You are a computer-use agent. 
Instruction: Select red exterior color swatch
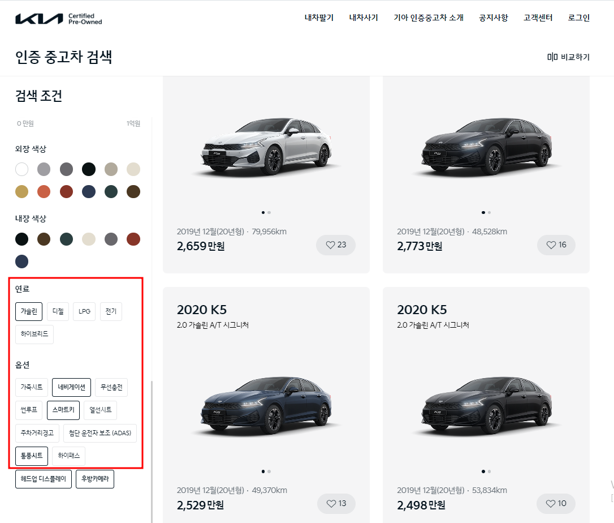[66, 192]
